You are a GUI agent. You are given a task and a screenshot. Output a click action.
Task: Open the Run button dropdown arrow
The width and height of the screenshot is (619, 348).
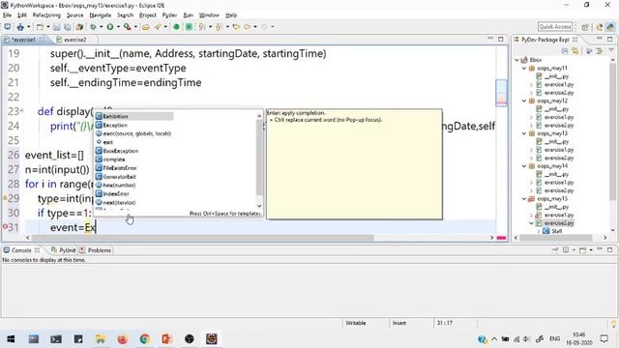coord(118,27)
